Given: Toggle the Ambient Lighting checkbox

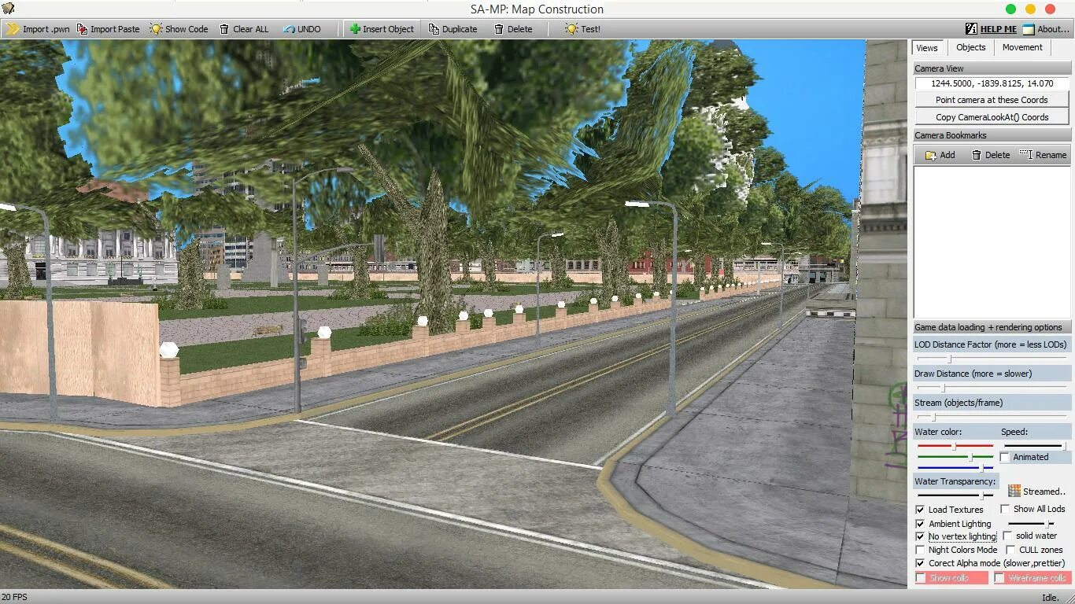Looking at the screenshot, I should coord(920,524).
